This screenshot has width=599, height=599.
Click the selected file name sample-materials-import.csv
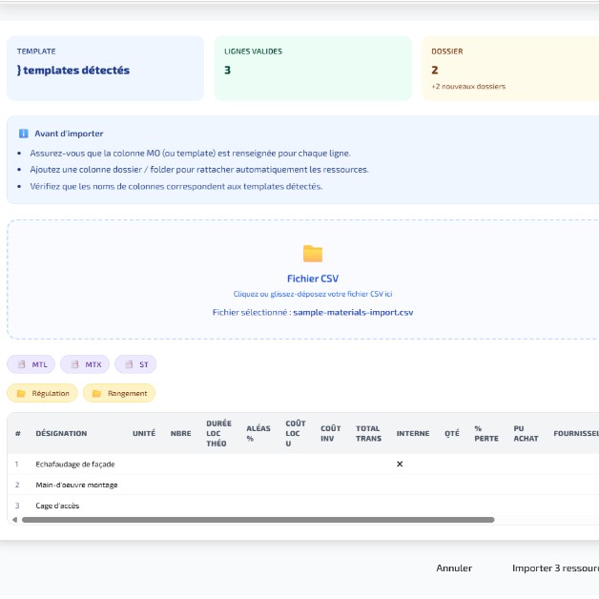point(353,312)
